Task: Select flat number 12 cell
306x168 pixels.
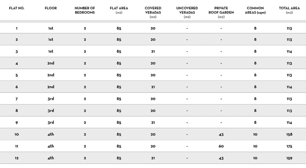Action: click(x=17, y=158)
